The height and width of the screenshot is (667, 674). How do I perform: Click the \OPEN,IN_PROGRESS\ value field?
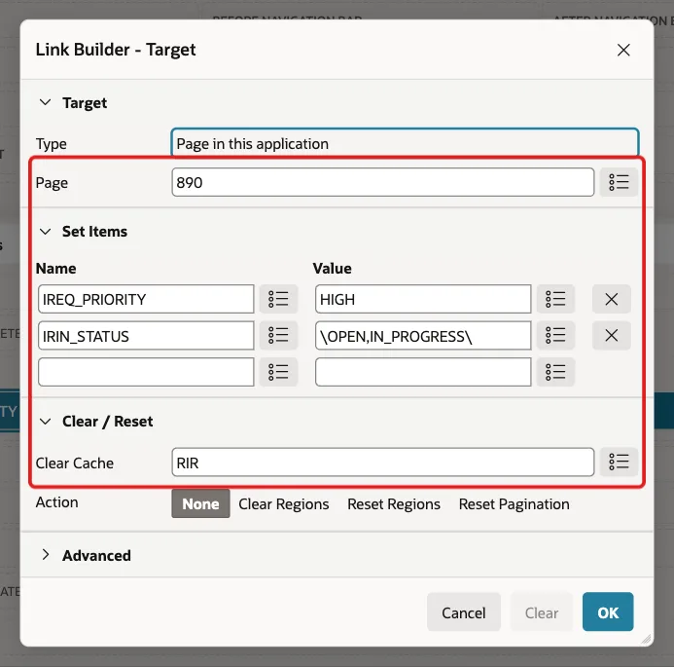coord(423,336)
